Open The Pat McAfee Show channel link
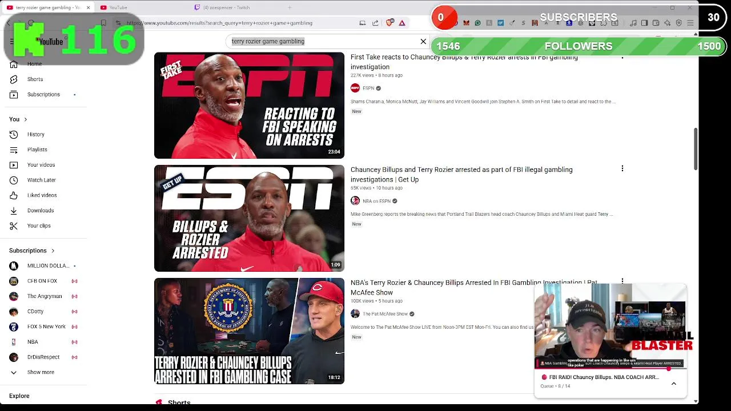Image resolution: width=731 pixels, height=411 pixels. 385,314
